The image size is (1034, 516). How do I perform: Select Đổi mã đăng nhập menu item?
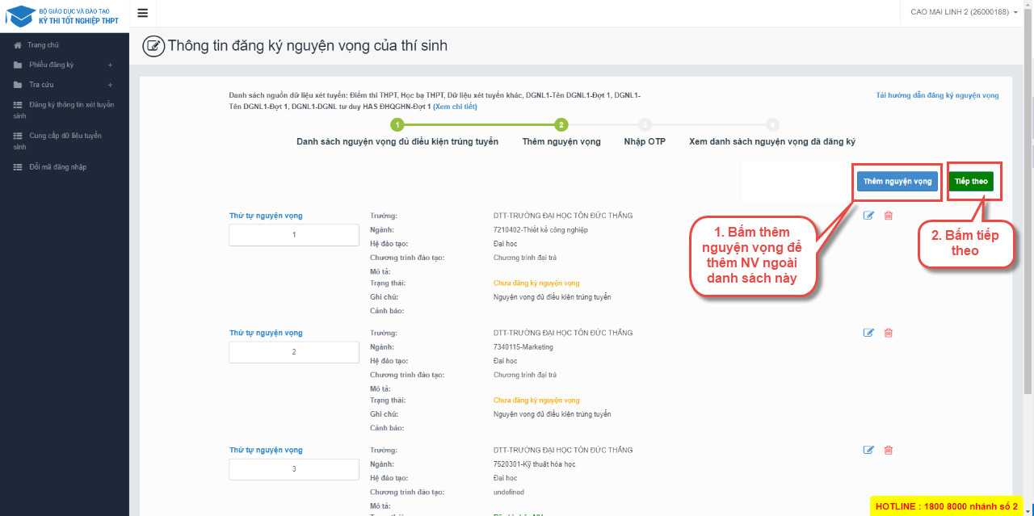click(x=57, y=167)
